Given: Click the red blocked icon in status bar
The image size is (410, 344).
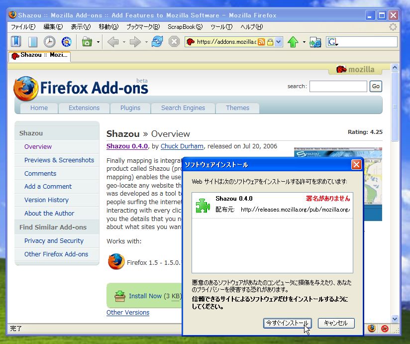Looking at the screenshot, I should coord(385,328).
